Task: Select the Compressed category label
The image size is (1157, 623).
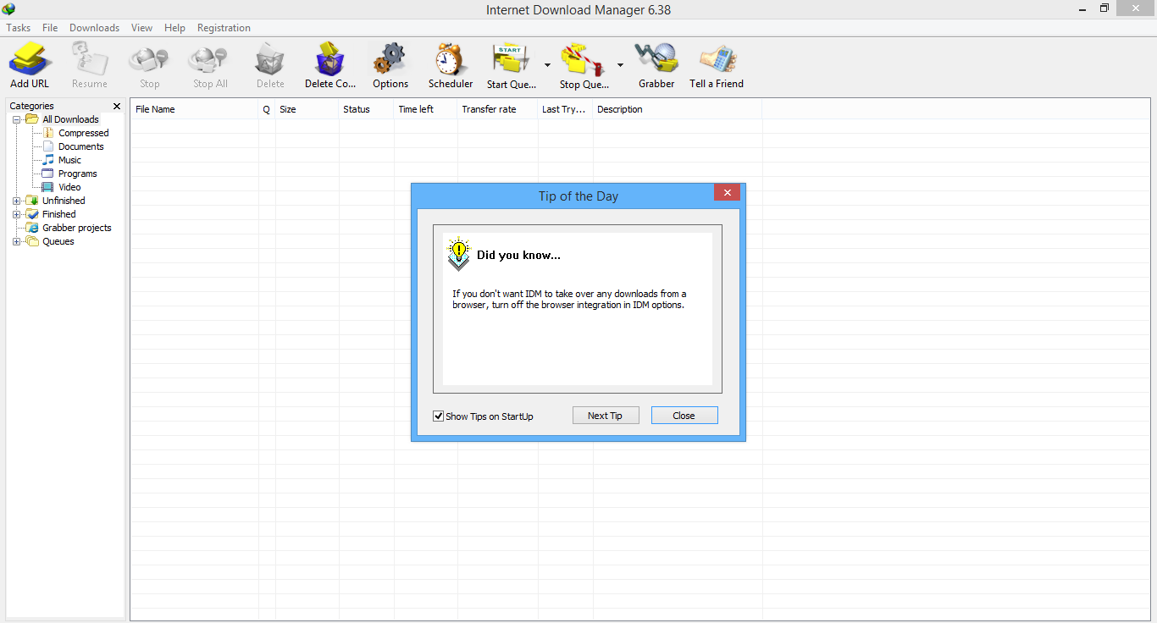Action: click(x=84, y=133)
